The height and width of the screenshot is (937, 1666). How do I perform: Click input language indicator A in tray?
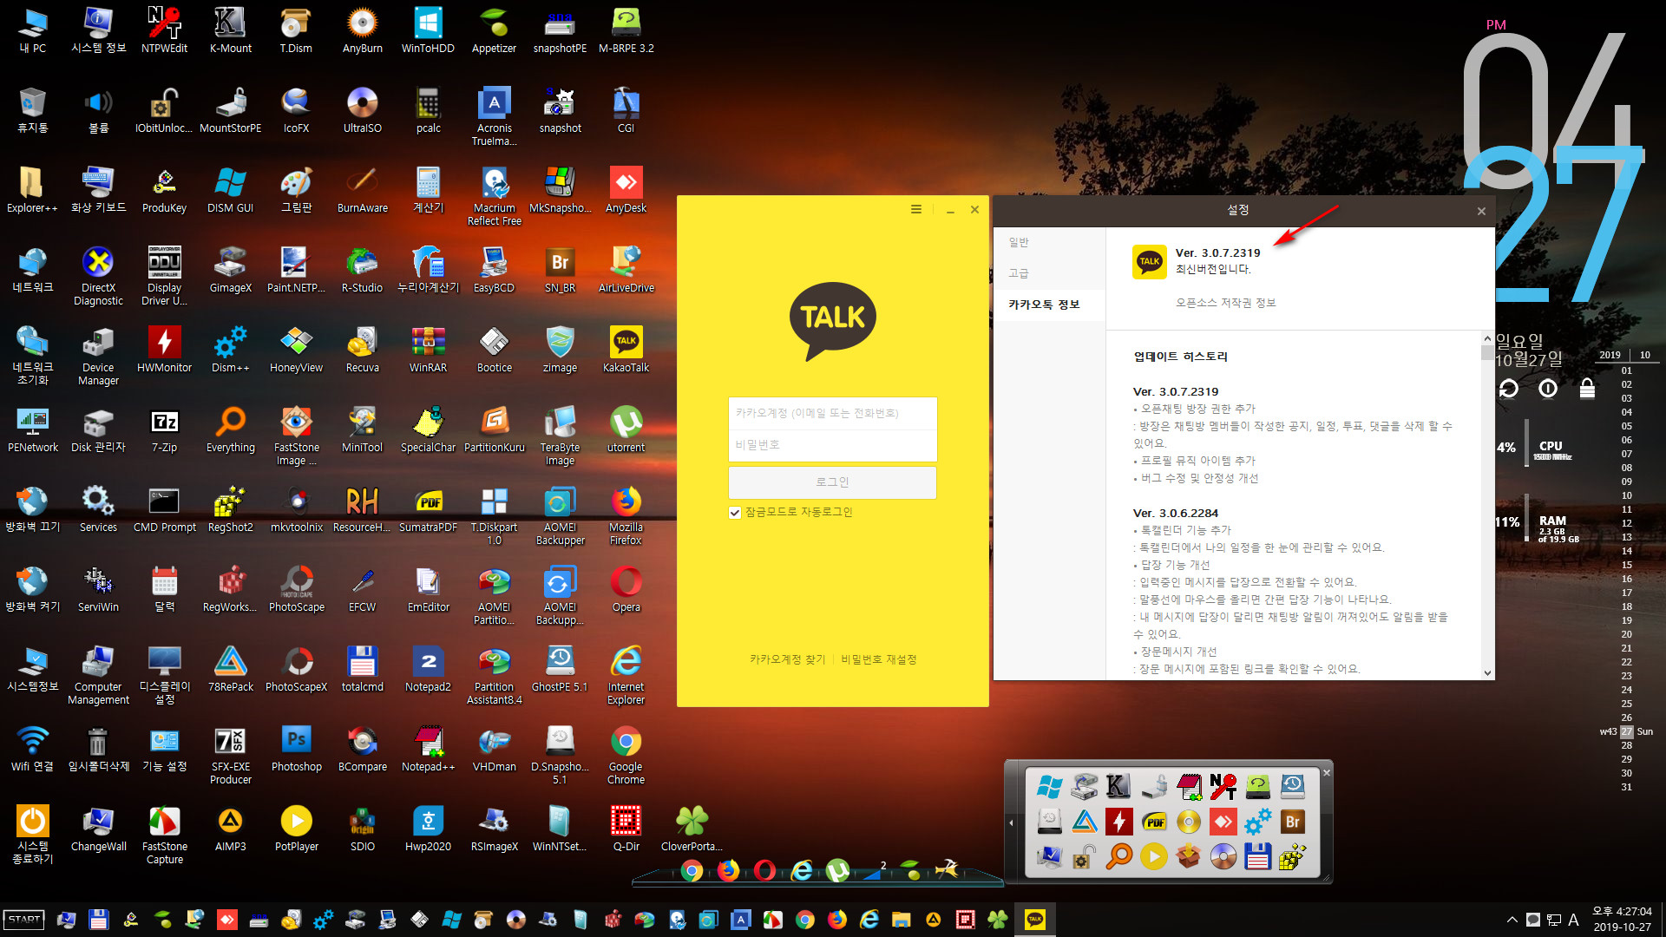pos(1573,920)
